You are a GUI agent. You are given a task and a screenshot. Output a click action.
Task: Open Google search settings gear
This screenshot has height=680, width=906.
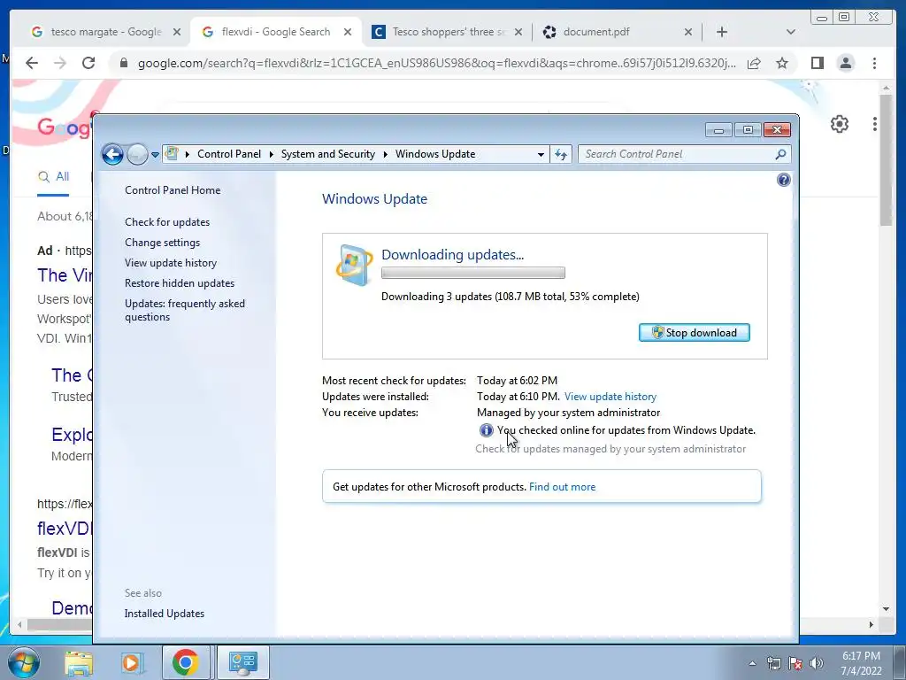pos(839,124)
